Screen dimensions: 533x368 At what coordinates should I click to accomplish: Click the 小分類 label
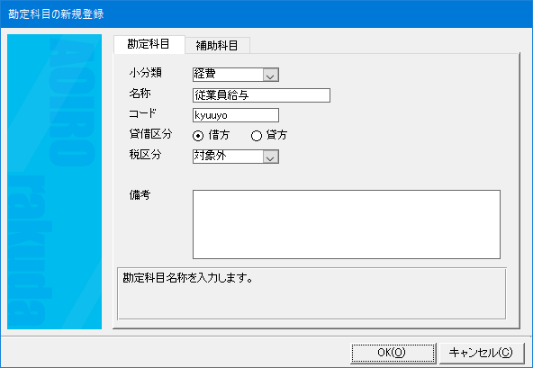pyautogui.click(x=146, y=73)
